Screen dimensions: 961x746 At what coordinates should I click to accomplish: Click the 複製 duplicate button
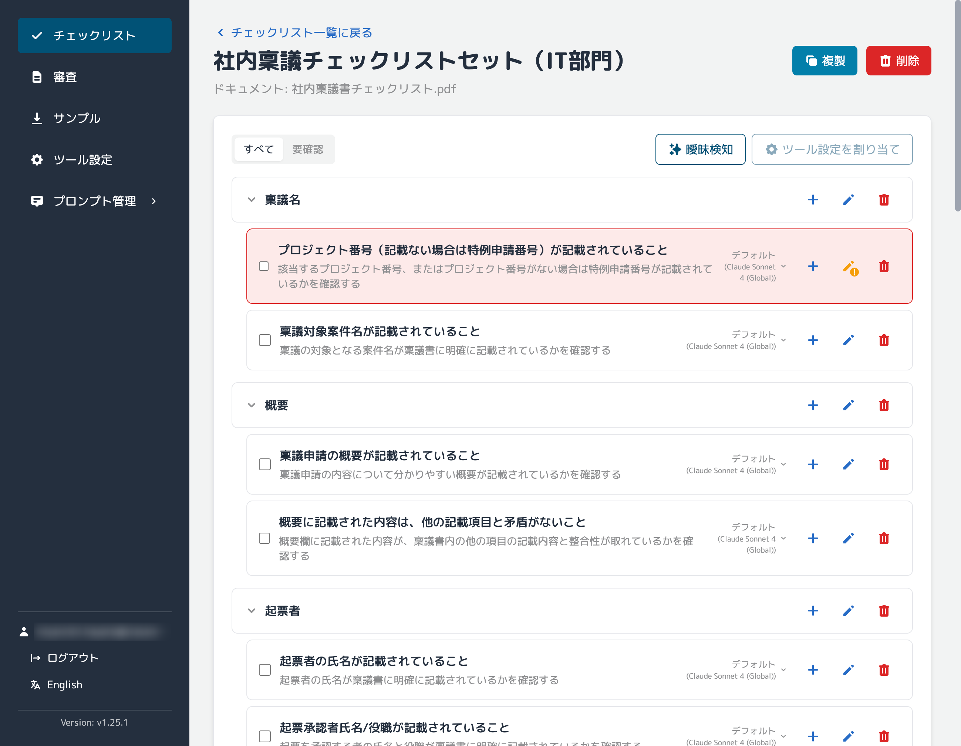pos(825,61)
